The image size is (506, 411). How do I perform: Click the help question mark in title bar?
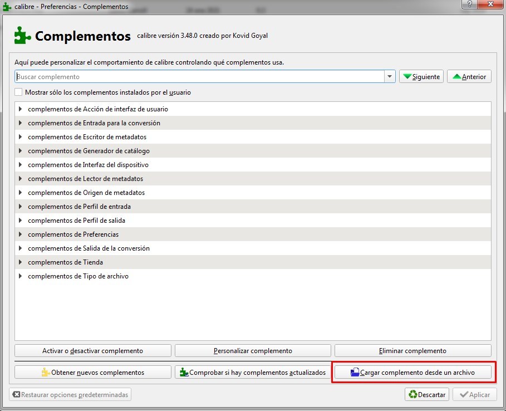coord(470,5)
